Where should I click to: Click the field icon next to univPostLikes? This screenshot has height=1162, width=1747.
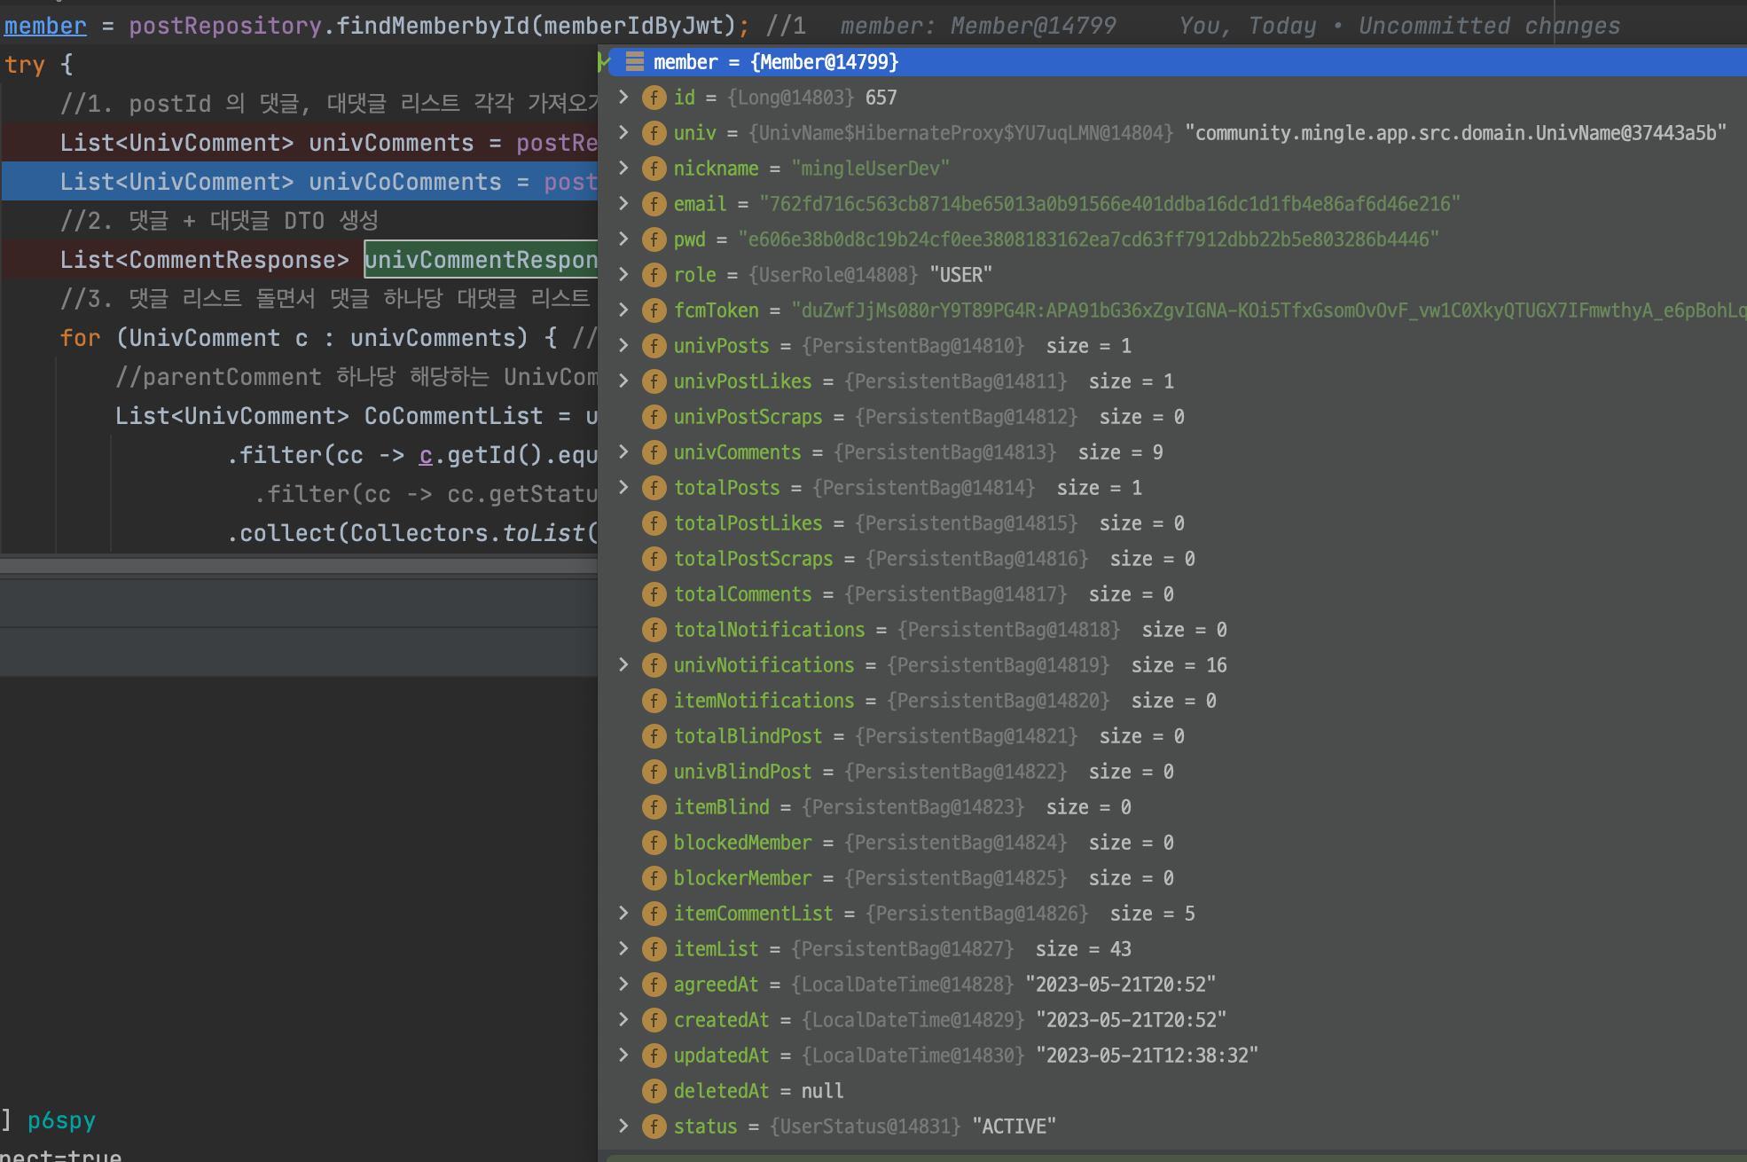[654, 381]
